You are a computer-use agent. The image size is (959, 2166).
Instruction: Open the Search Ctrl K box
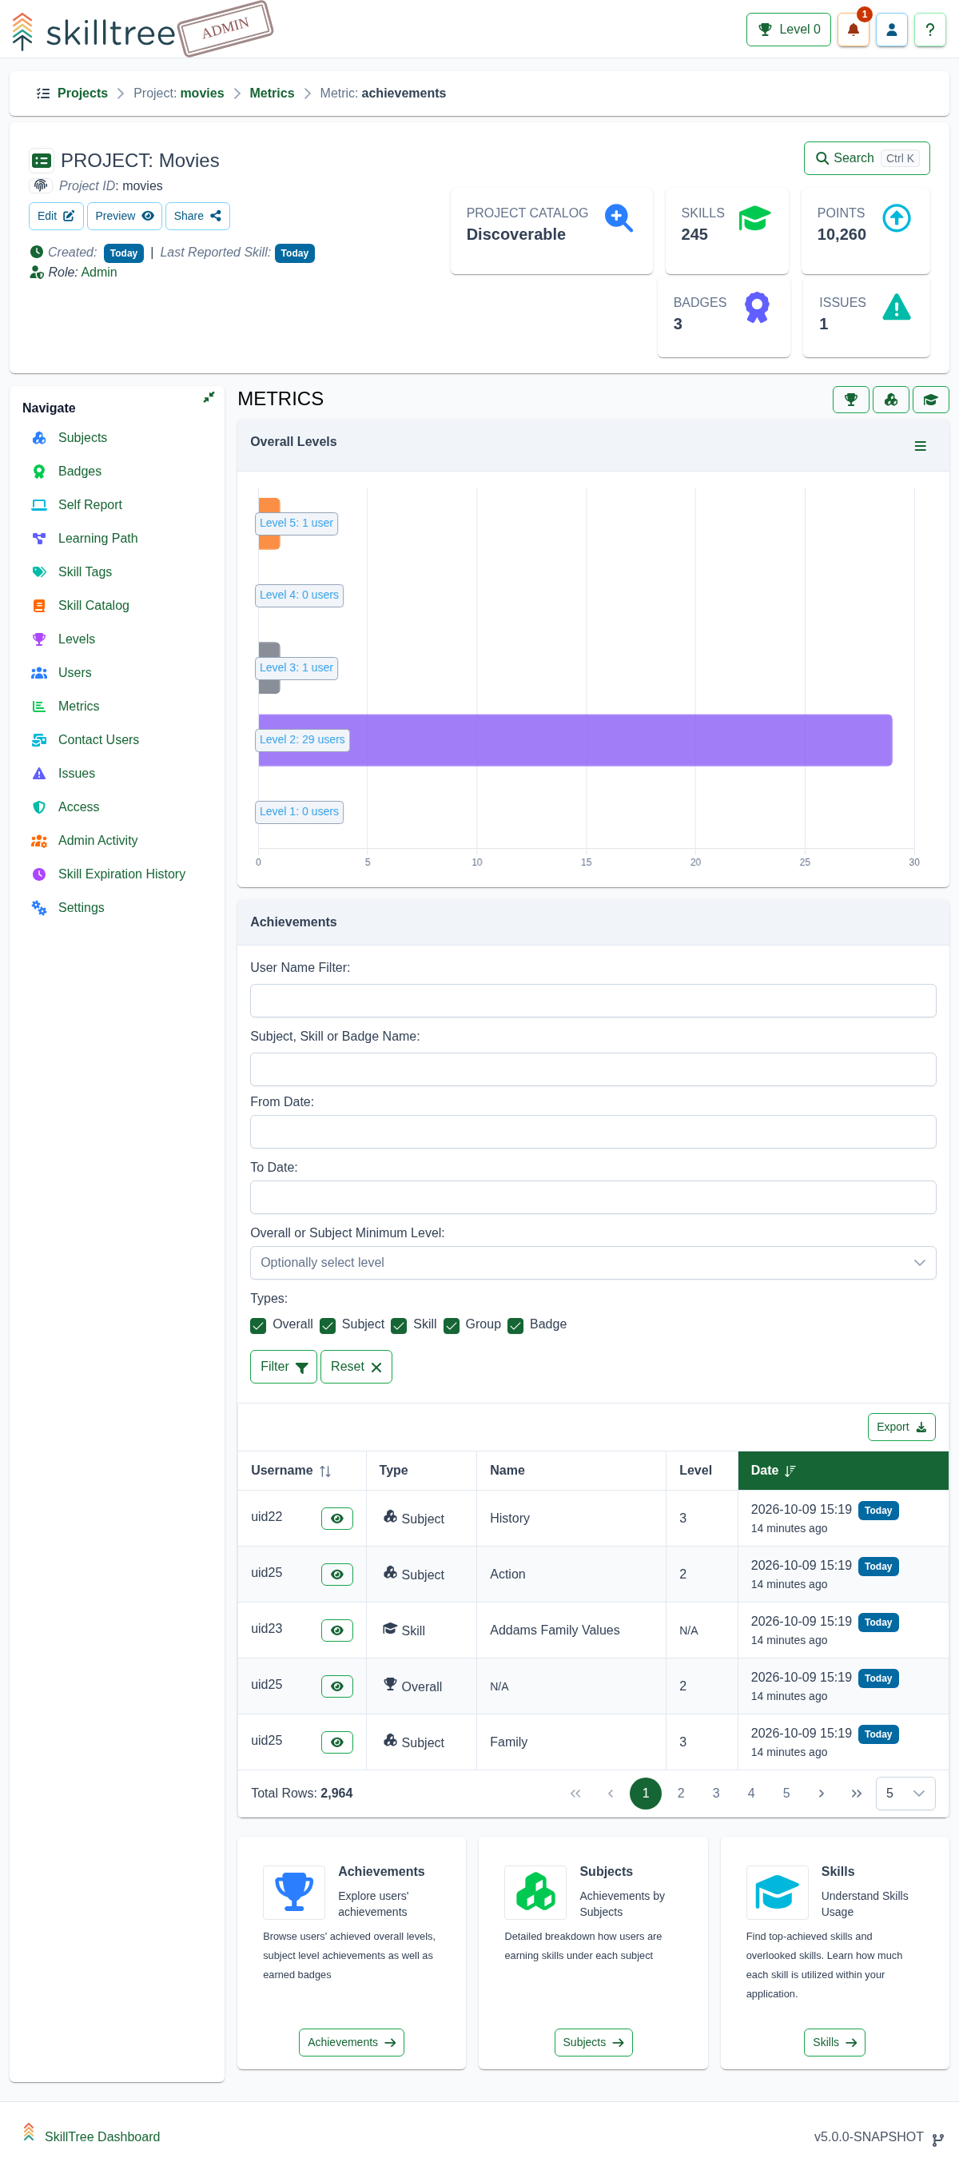(865, 158)
